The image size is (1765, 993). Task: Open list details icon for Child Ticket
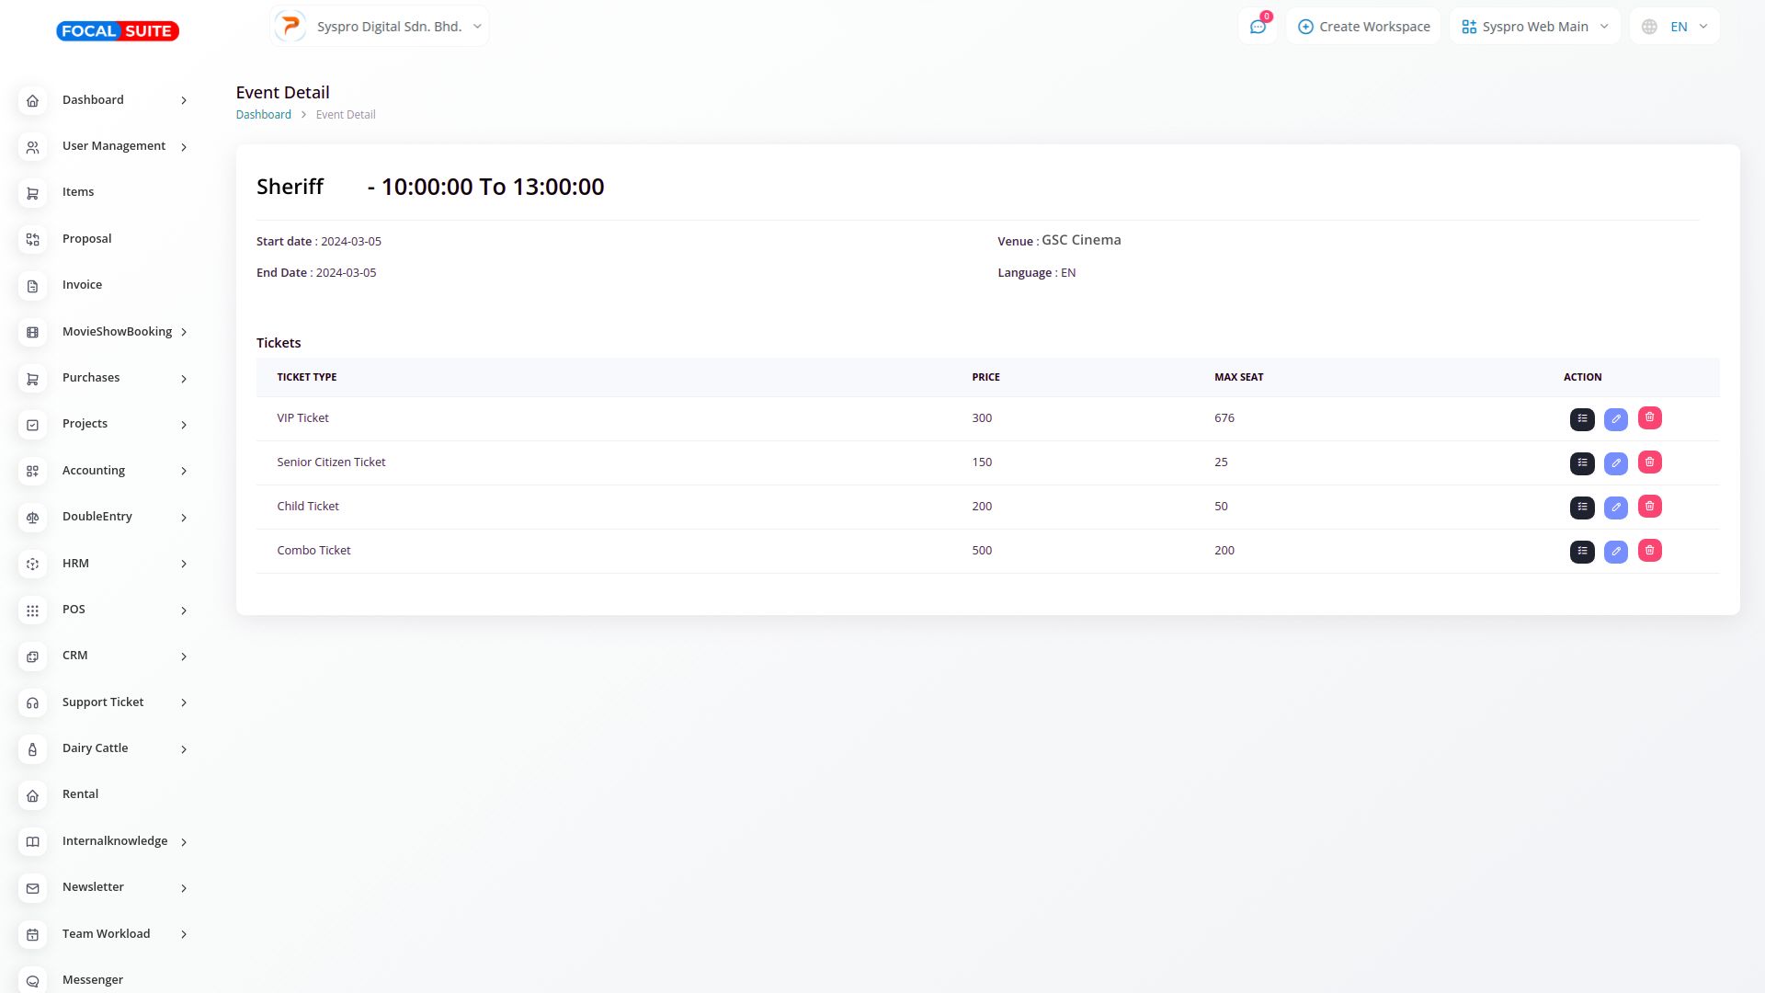(1581, 507)
